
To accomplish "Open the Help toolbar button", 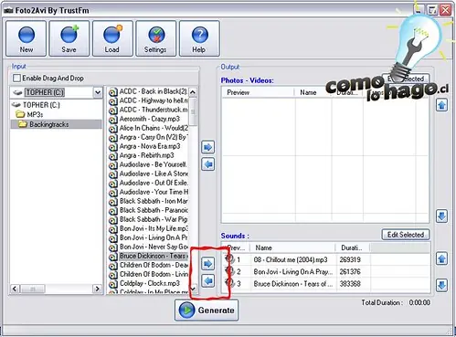I will [199, 38].
